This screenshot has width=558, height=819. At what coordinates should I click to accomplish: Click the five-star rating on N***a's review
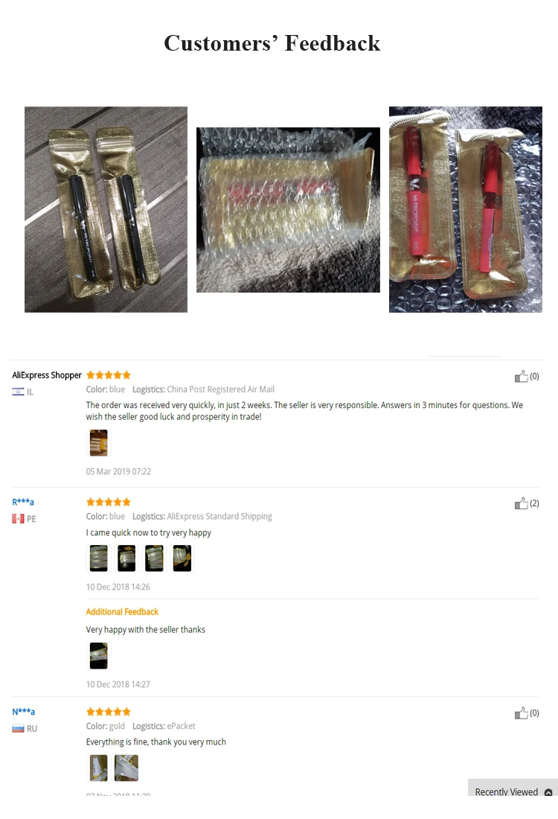(109, 711)
